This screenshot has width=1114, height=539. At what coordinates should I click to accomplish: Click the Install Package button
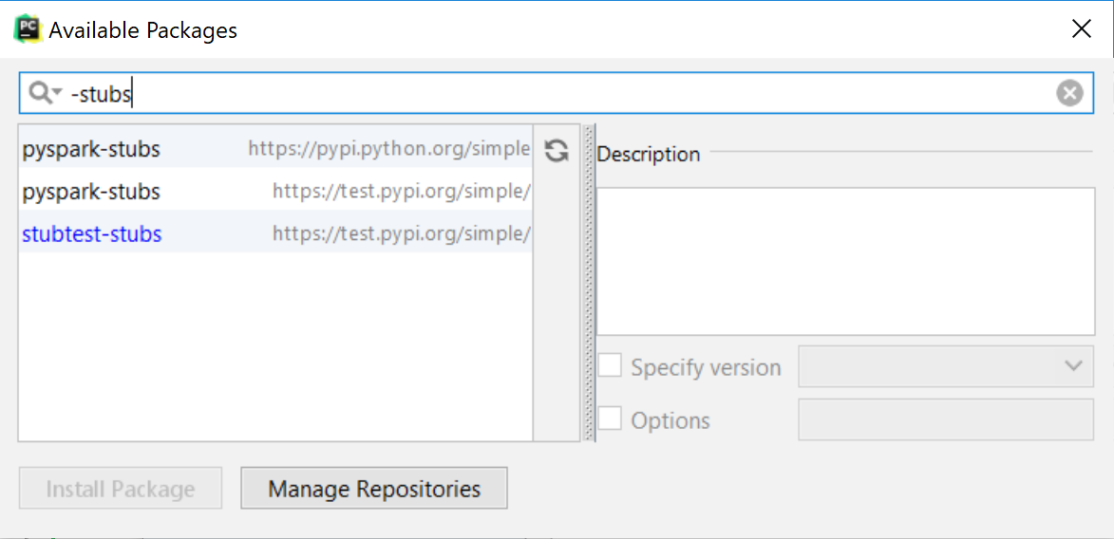pyautogui.click(x=120, y=489)
